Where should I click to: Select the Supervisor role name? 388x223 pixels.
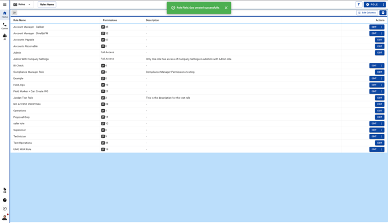[20, 130]
